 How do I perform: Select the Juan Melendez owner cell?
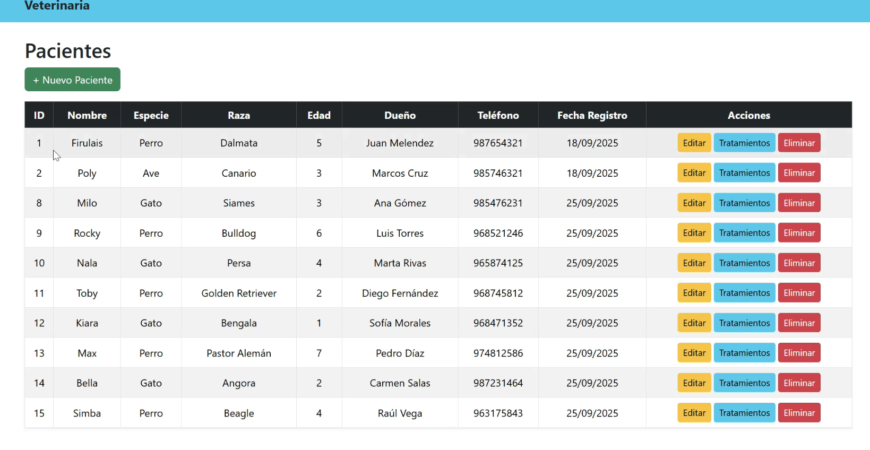[400, 143]
